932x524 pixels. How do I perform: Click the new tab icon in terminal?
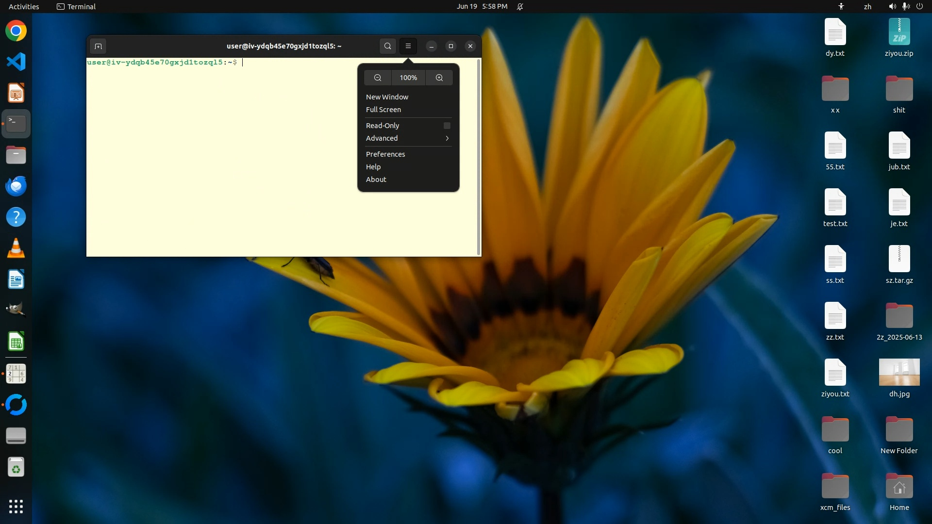98,46
